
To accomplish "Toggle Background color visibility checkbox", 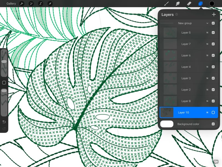I will [213, 124].
